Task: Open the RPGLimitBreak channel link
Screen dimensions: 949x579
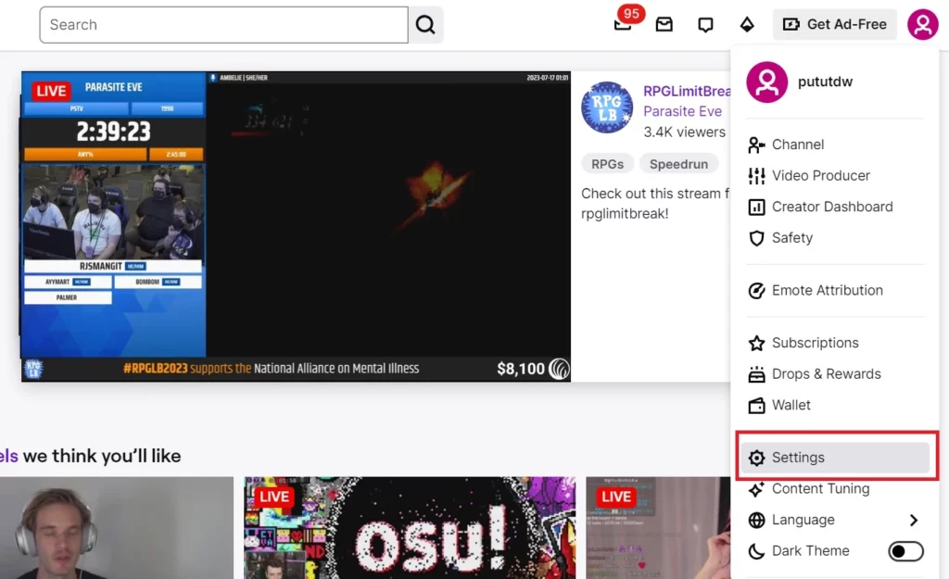Action: click(x=687, y=92)
